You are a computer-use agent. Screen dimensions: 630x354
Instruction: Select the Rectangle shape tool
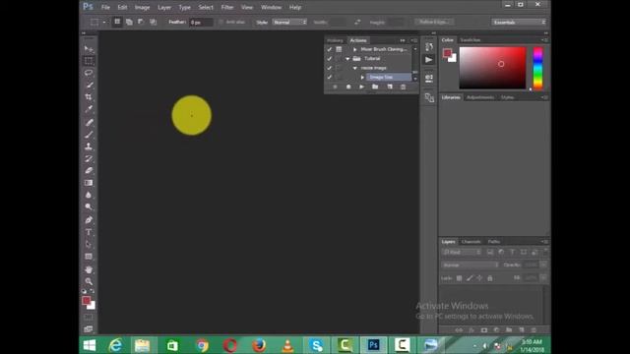pyautogui.click(x=89, y=257)
